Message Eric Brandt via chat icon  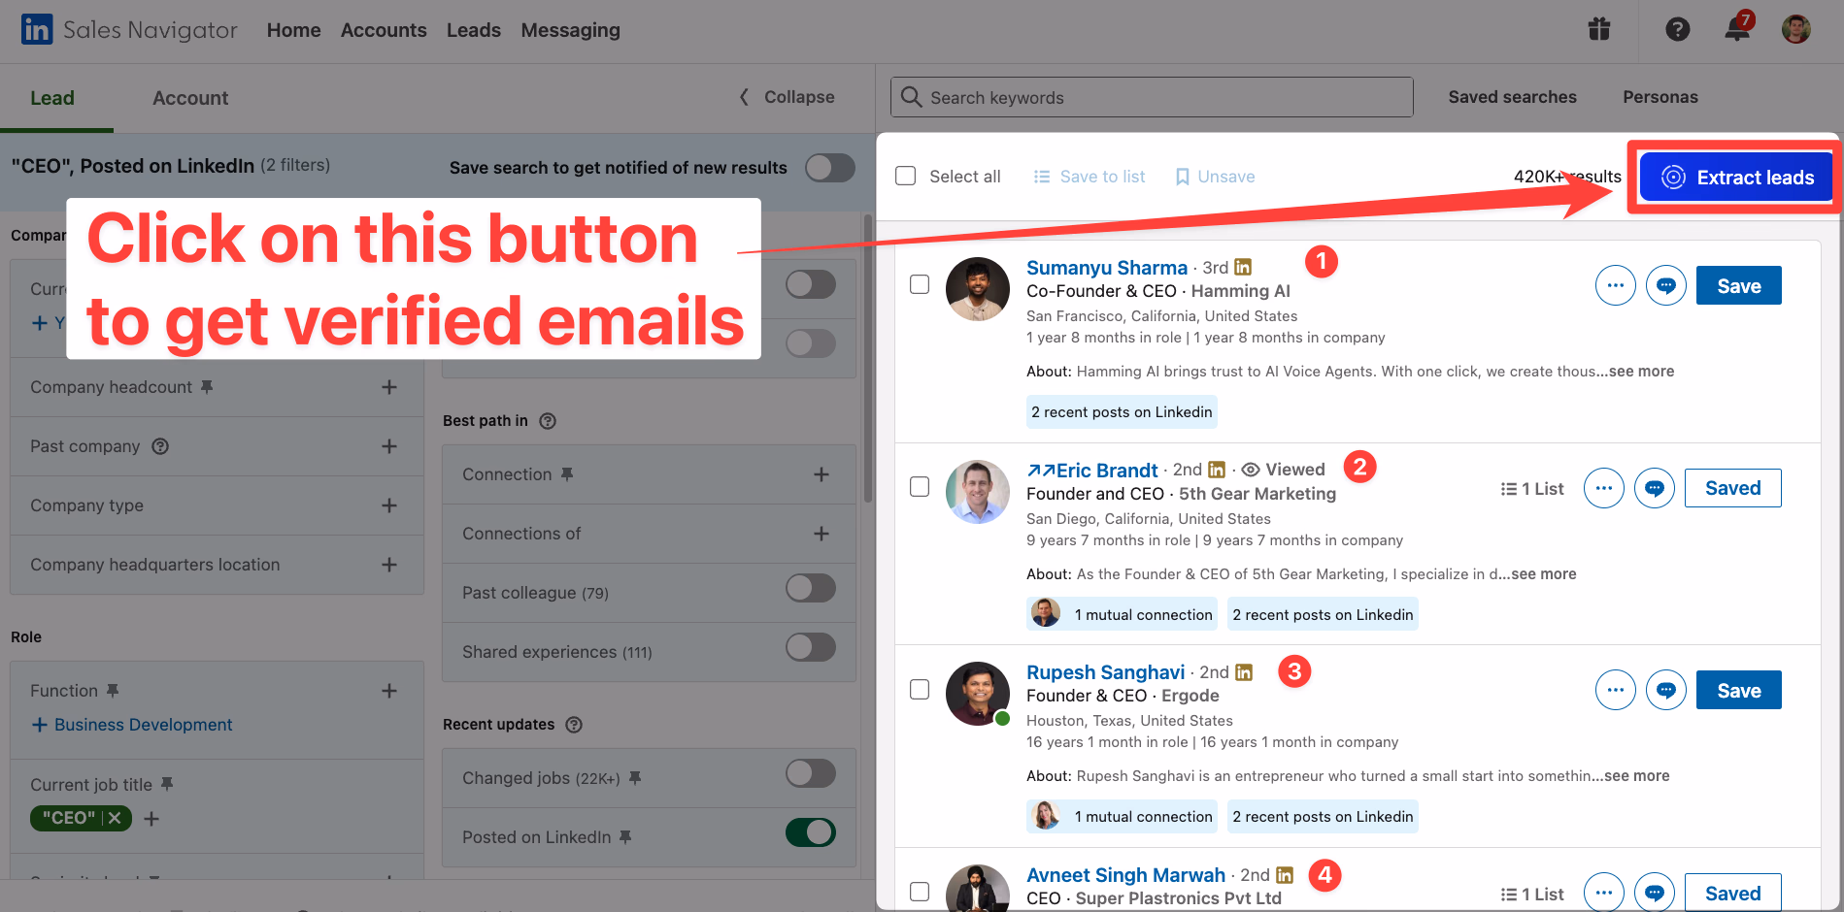[x=1655, y=488]
